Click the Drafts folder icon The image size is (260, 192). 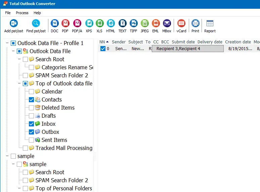38,116
